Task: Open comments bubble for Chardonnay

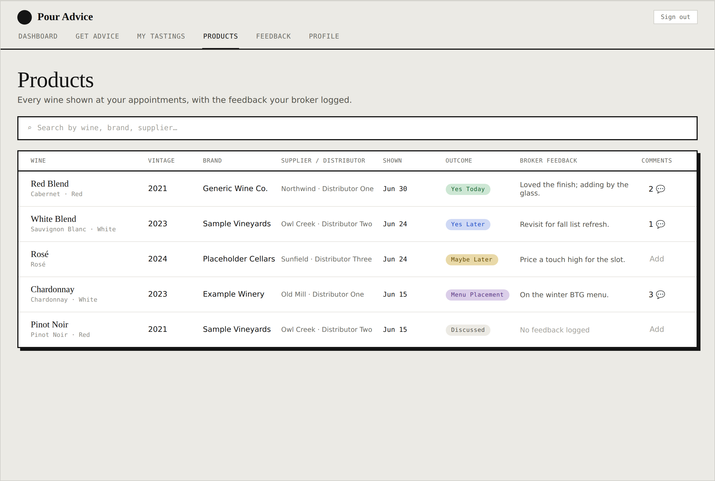Action: pos(656,294)
